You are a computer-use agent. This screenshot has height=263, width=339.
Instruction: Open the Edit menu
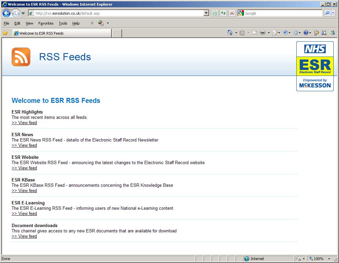tap(17, 23)
